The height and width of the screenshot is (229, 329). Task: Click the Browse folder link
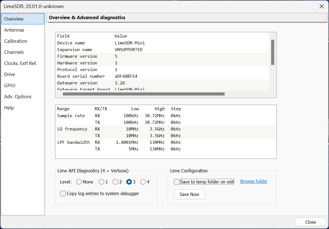(253, 181)
